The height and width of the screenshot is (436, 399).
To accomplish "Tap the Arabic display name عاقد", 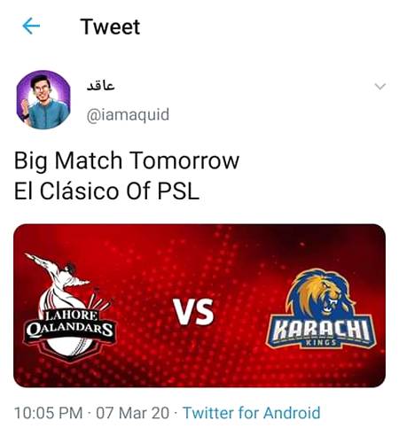I will coord(100,86).
